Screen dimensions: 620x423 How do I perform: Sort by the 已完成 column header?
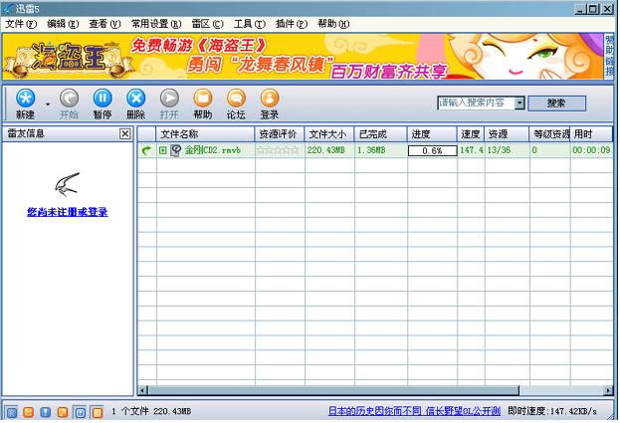pos(381,134)
